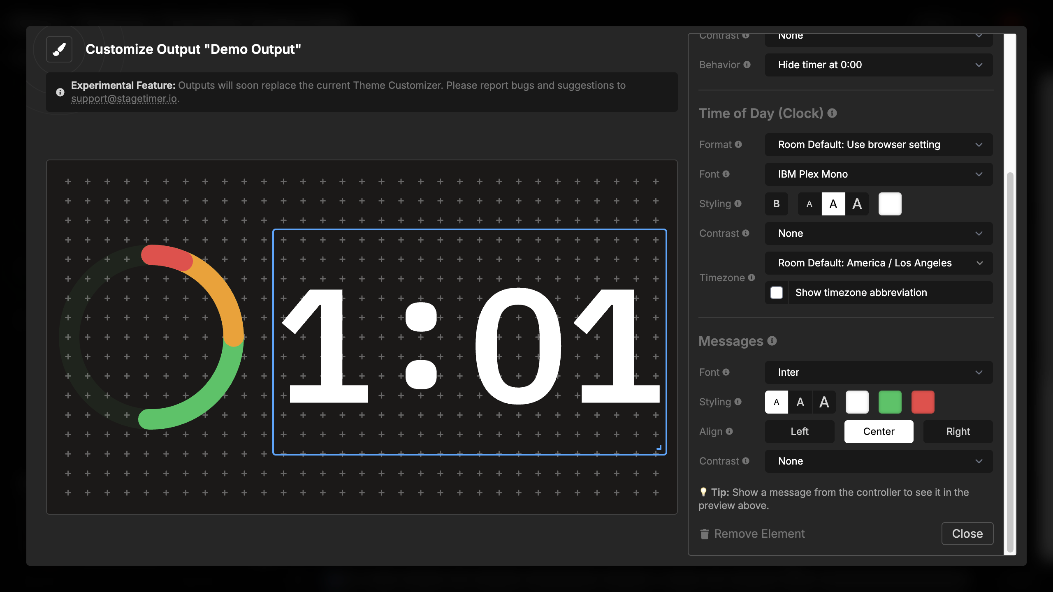Click the paintbrush icon beside Customize Output
Viewport: 1053px width, 592px height.
(x=59, y=49)
